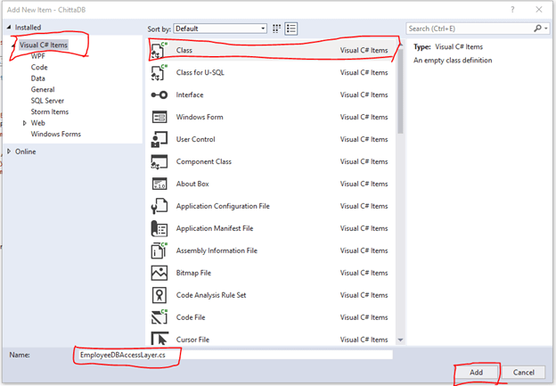
Task: Open the Sort by Default dropdown
Action: (x=220, y=29)
